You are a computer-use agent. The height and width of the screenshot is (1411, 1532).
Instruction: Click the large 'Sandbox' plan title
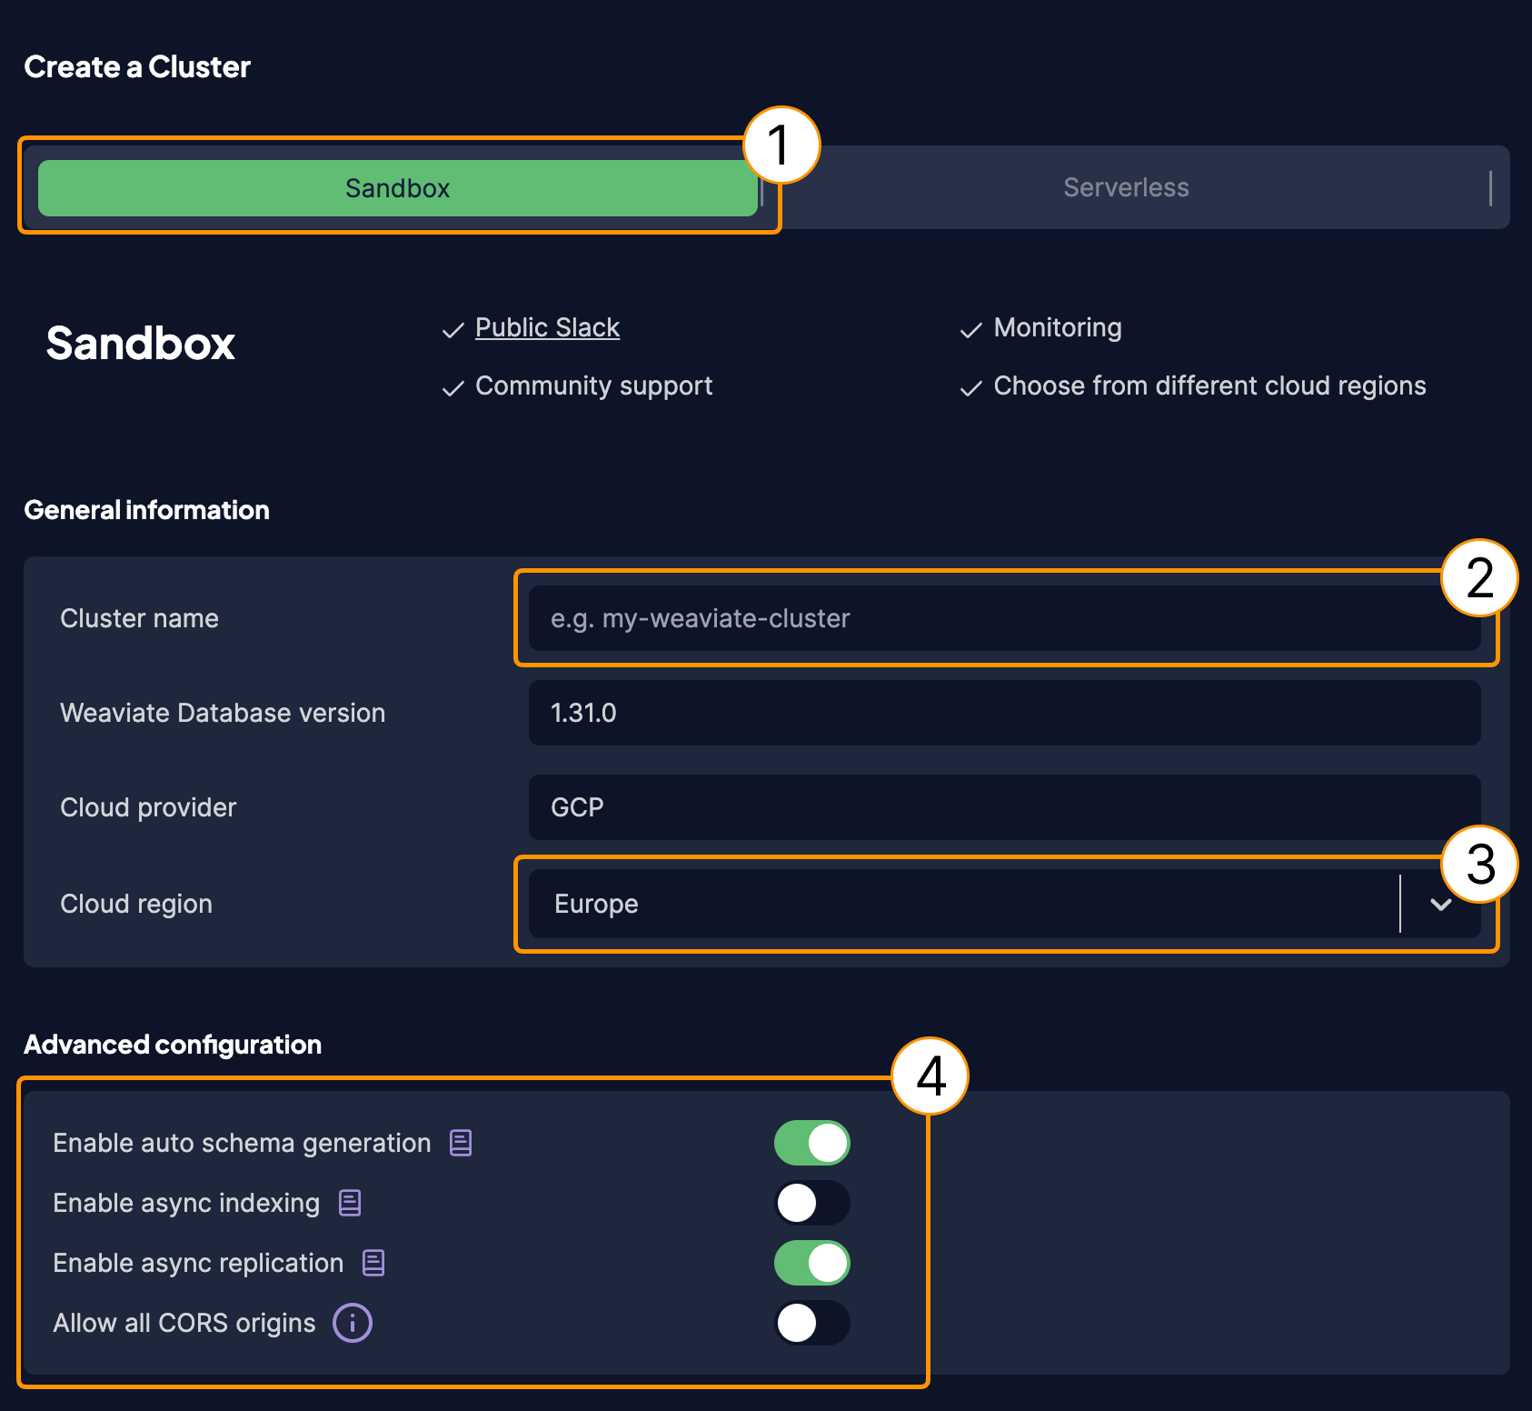141,343
